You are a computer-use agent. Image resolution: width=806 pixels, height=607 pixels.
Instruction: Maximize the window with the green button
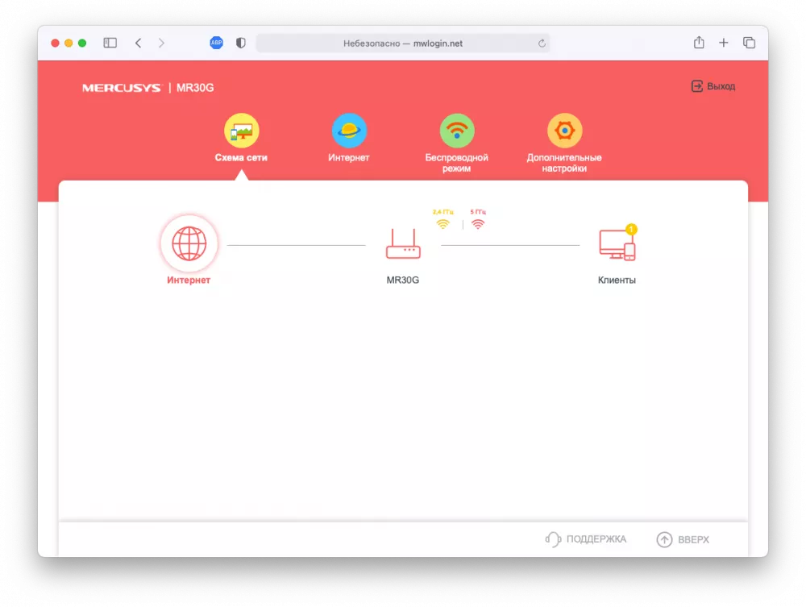82,44
